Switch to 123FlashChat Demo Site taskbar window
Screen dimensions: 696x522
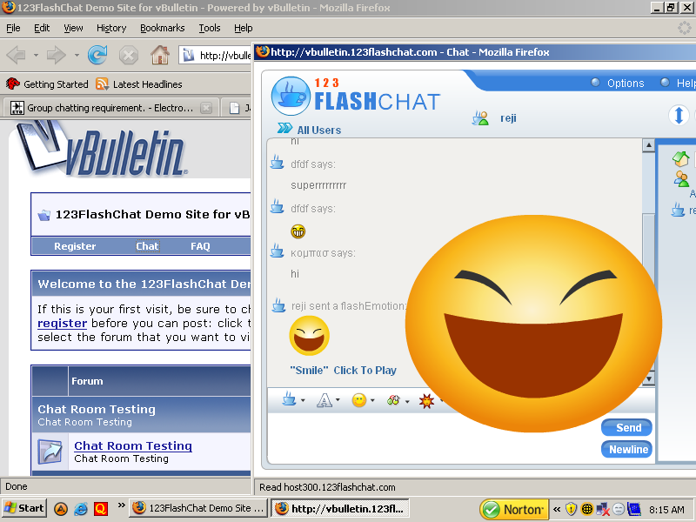199,508
